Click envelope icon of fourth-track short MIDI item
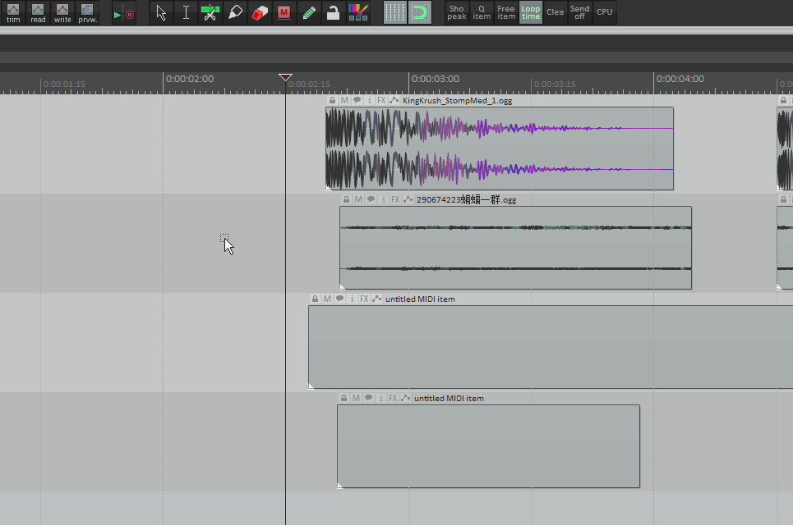Viewport: 793px width, 525px height. pyautogui.click(x=406, y=399)
